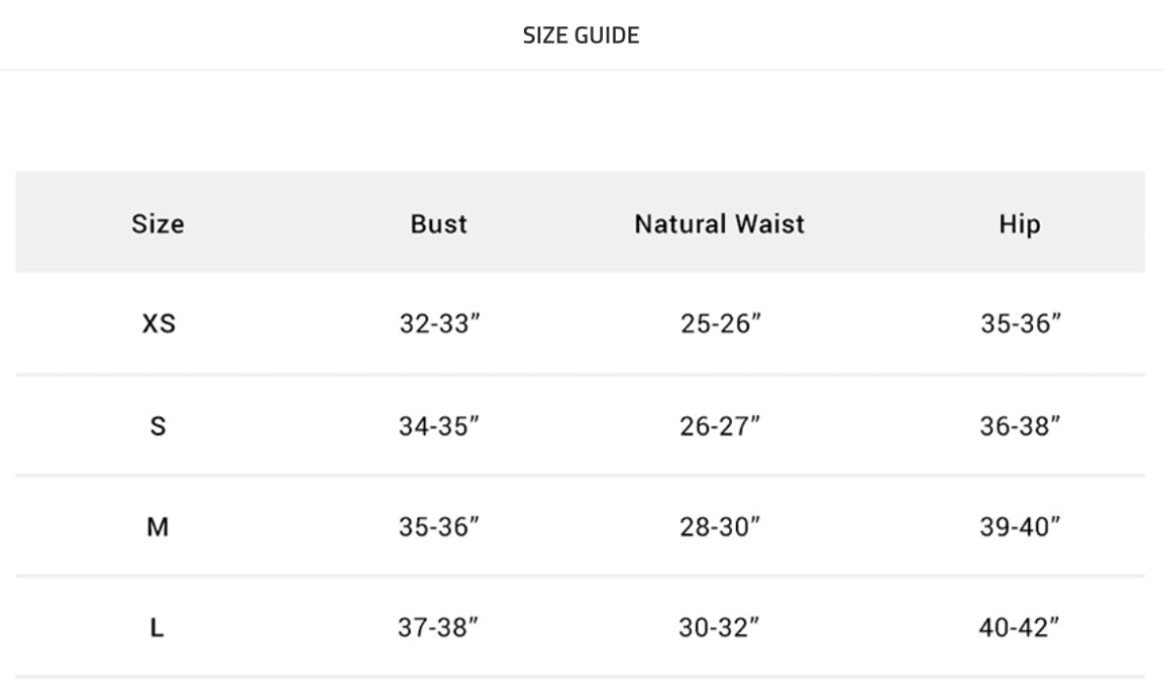
Task: Select the M waist value 28-30"
Action: [x=720, y=528]
